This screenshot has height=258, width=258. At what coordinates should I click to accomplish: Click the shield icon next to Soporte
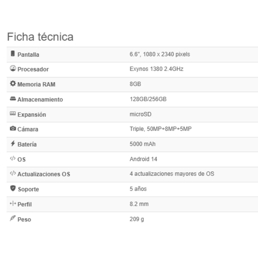tap(13, 188)
